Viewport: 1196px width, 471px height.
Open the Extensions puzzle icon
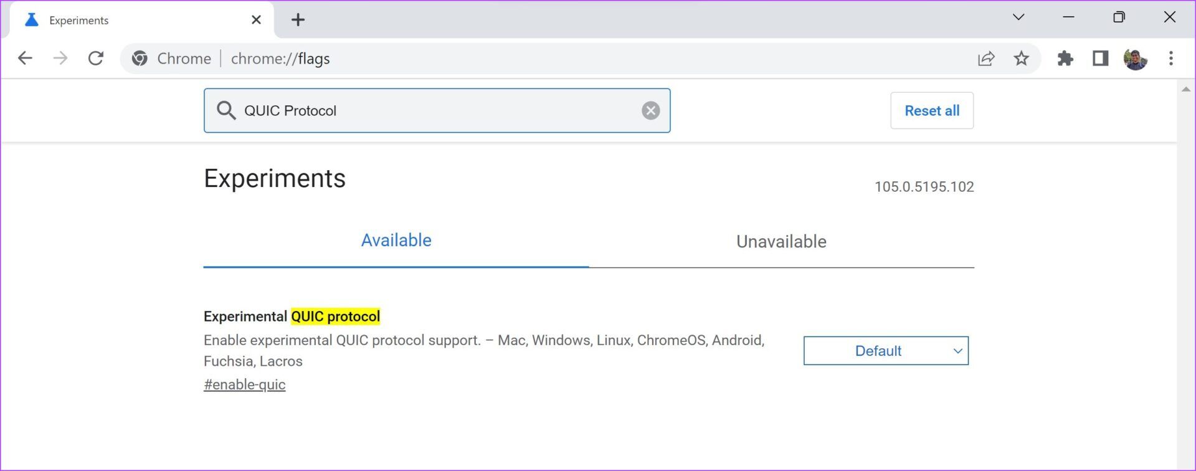tap(1066, 59)
